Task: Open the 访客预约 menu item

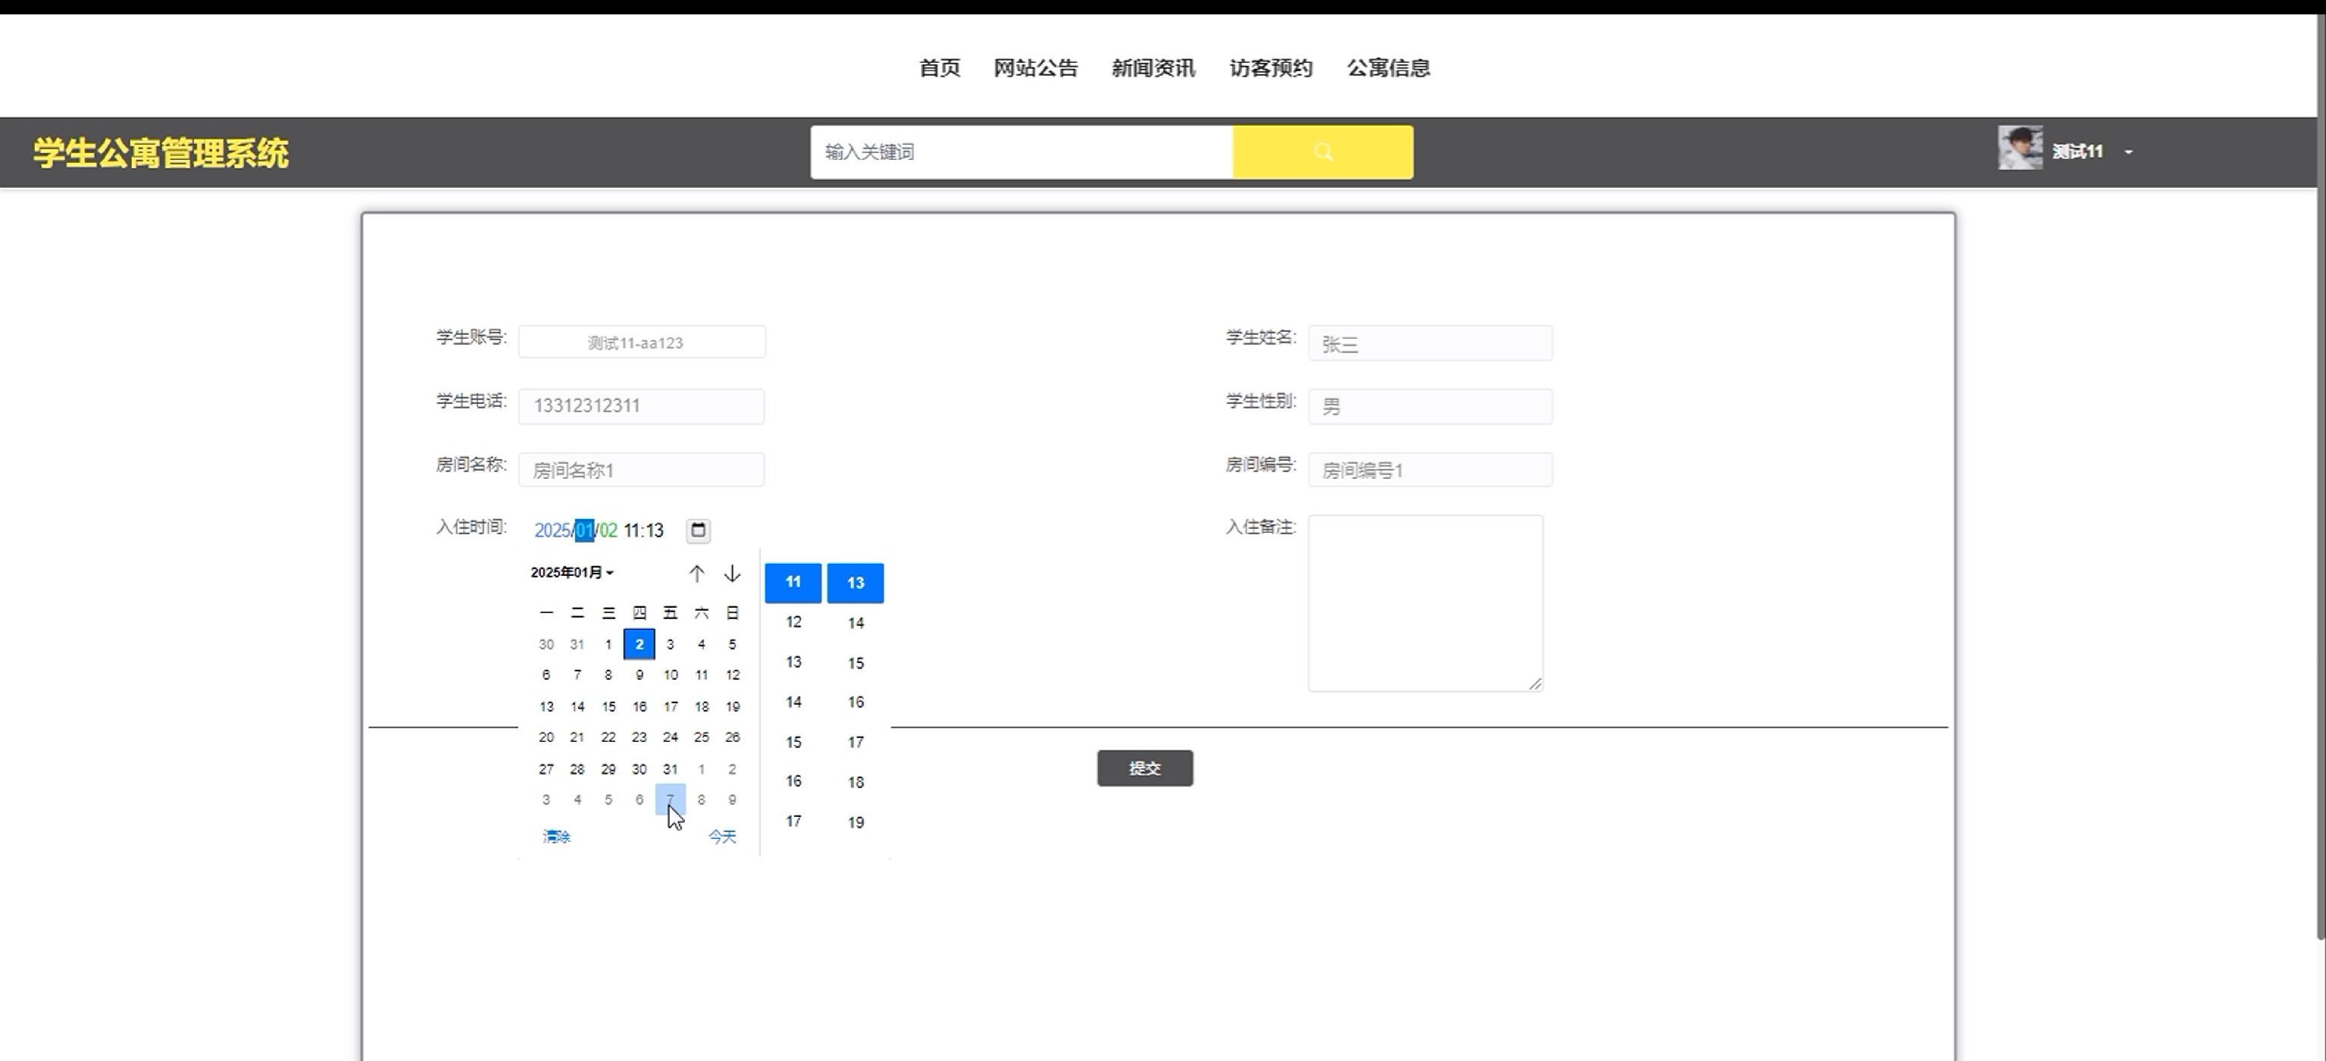Action: 1271,67
